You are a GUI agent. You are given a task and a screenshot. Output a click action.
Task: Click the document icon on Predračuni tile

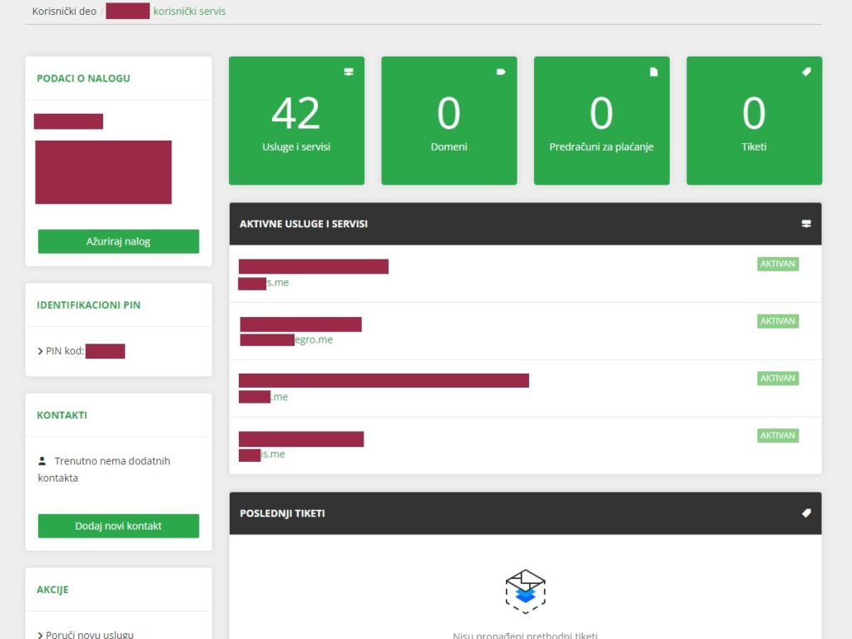pos(654,72)
